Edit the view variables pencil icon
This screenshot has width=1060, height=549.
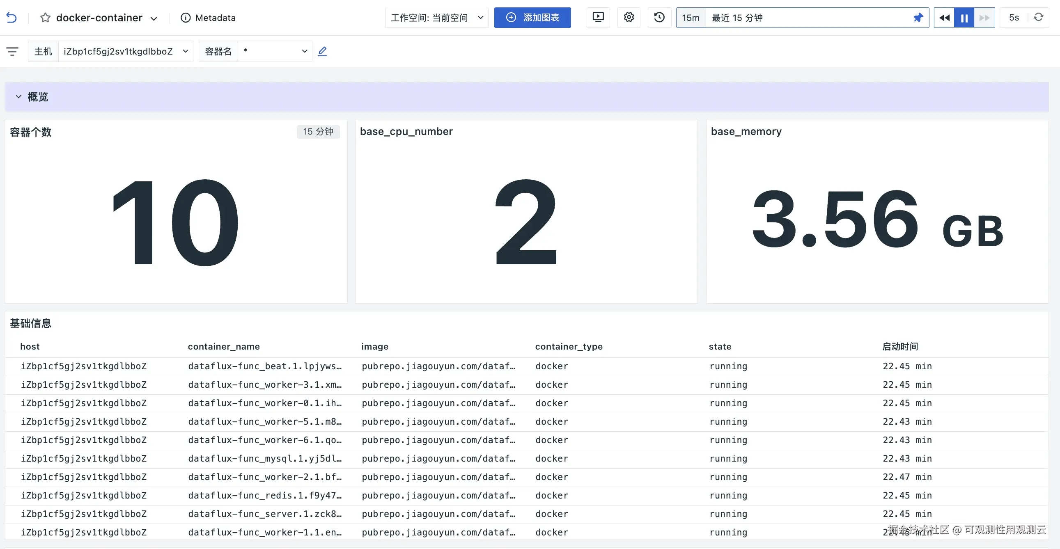tap(322, 51)
